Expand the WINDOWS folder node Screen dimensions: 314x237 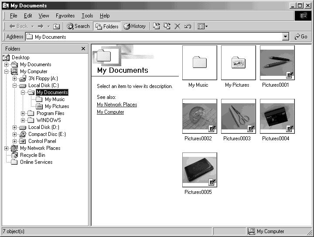[x=23, y=120]
